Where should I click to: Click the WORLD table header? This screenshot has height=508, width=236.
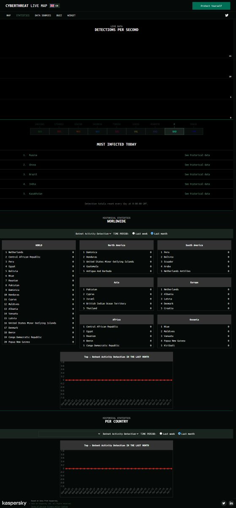39,245
